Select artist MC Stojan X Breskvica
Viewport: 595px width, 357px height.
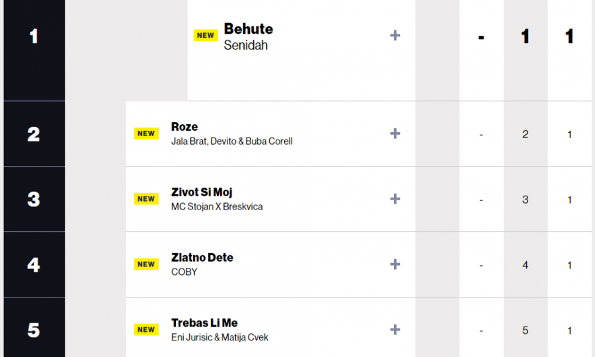(x=217, y=207)
